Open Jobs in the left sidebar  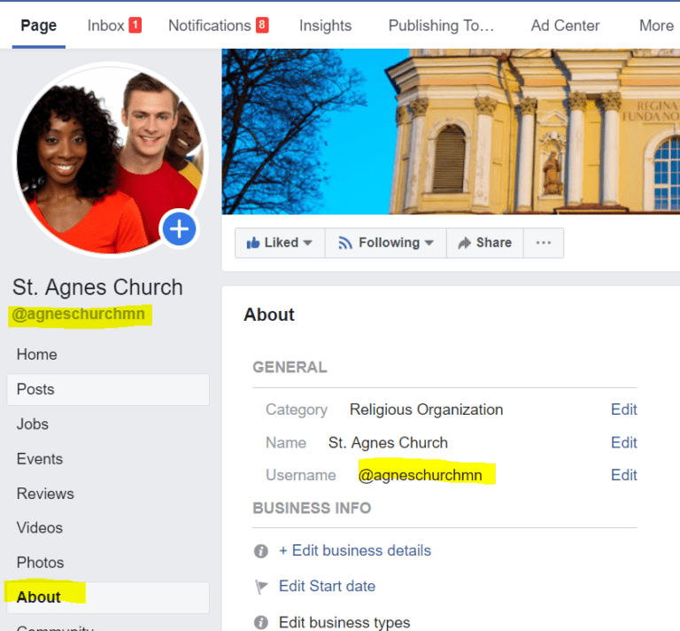(x=33, y=424)
